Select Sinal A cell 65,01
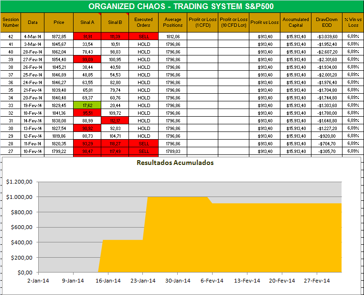 (87, 90)
